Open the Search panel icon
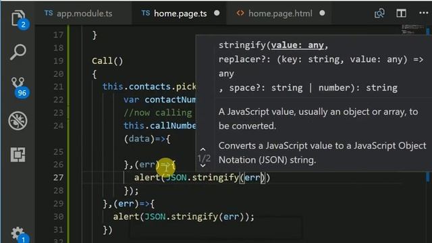This screenshot has width=432, height=243. click(x=18, y=51)
